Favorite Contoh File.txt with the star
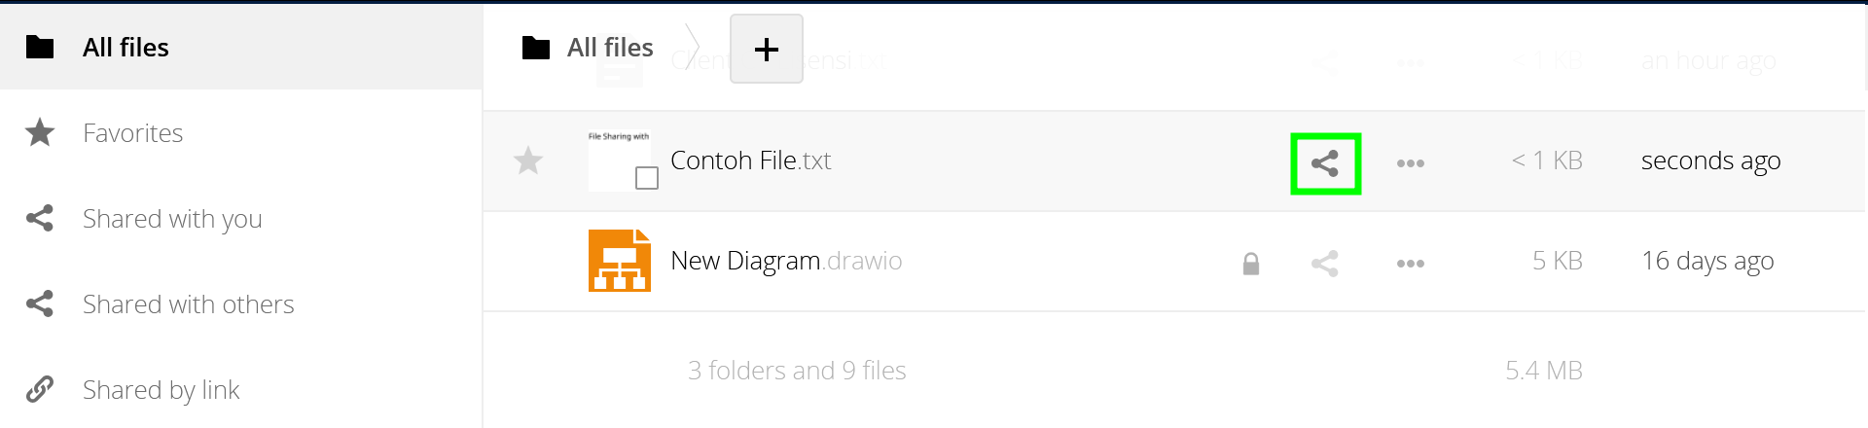Image resolution: width=1868 pixels, height=428 pixels. point(528,160)
